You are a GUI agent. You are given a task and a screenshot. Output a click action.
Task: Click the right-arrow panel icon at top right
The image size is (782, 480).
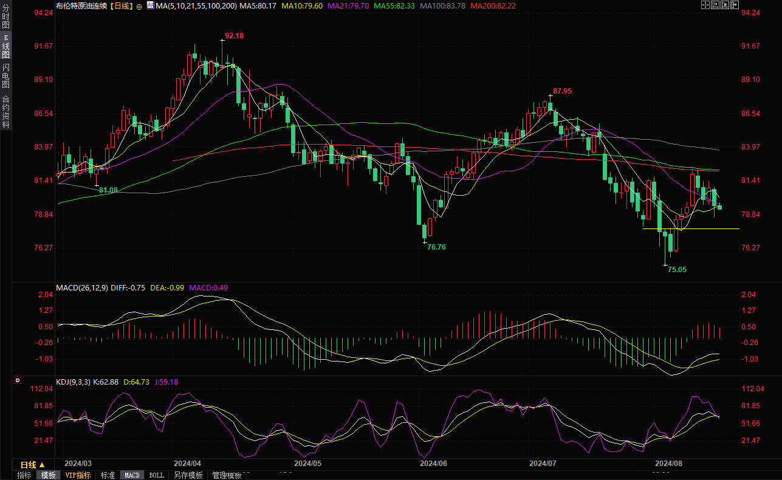(x=735, y=5)
